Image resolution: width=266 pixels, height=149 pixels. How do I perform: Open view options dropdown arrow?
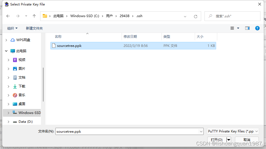(238, 28)
